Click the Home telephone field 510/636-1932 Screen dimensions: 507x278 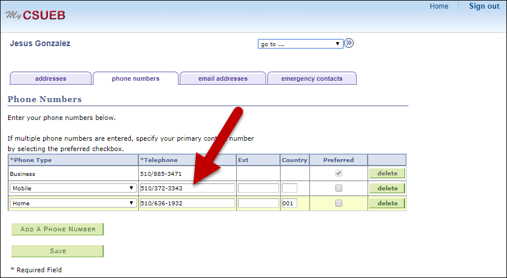[x=187, y=203]
